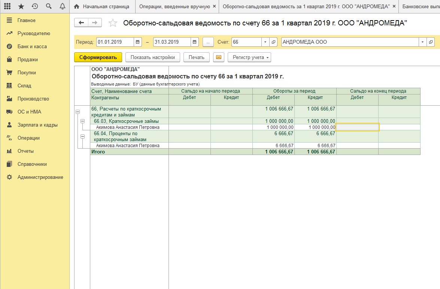Open Производство section in sidebar
This screenshot has width=440, height=289.
tap(33, 99)
